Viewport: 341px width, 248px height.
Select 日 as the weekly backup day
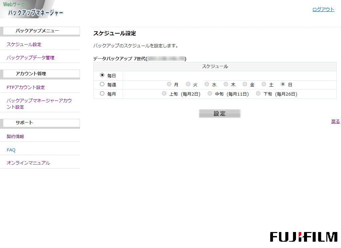pyautogui.click(x=283, y=84)
